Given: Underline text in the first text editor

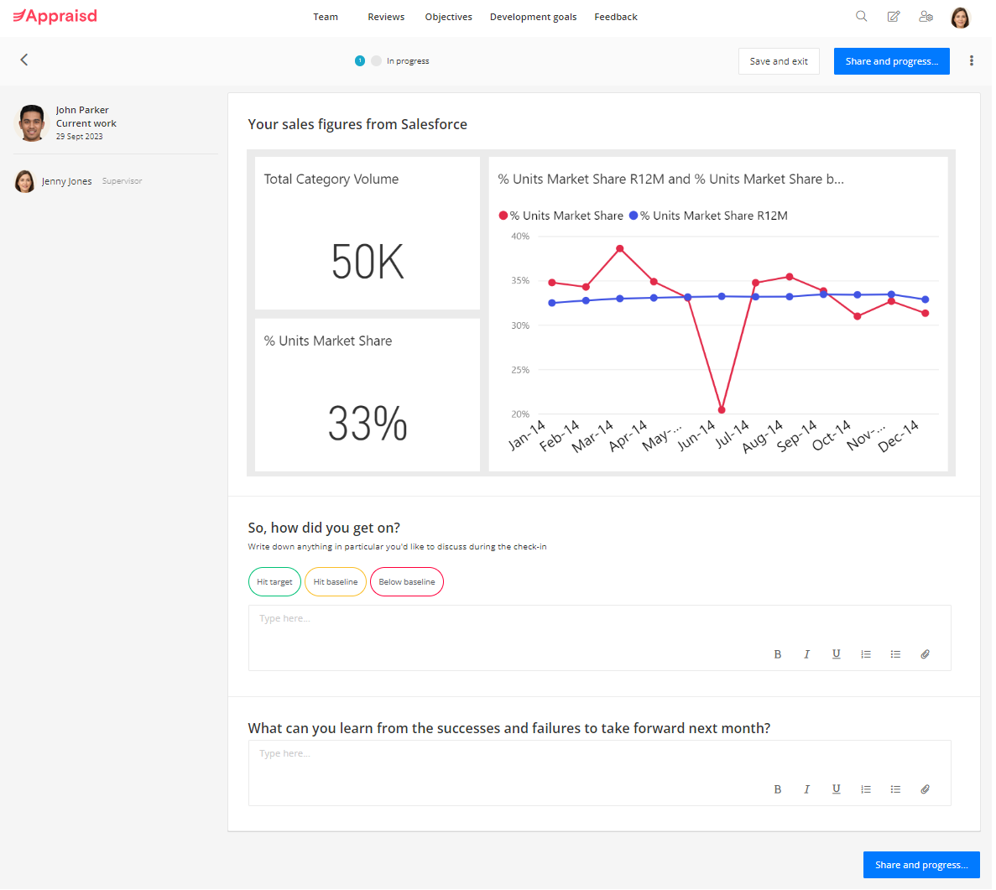Looking at the screenshot, I should coord(836,654).
